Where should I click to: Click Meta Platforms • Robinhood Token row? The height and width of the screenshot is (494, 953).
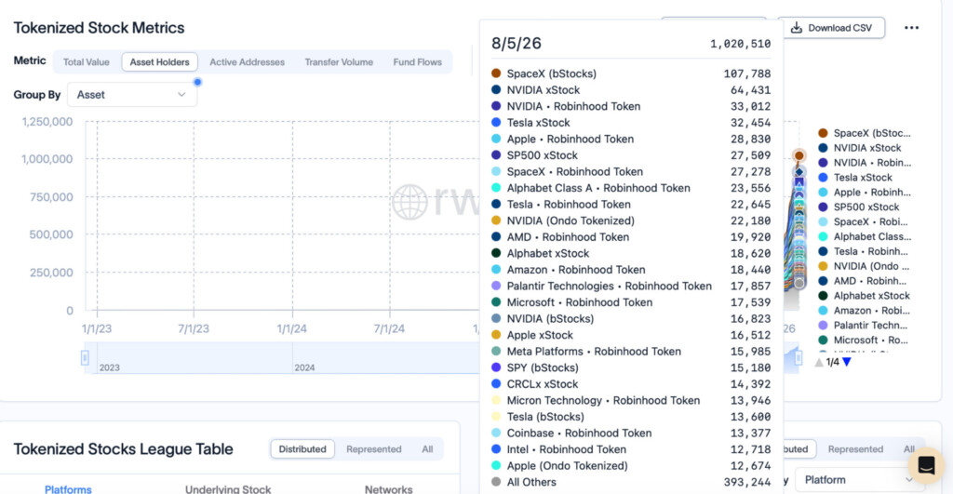(x=631, y=352)
